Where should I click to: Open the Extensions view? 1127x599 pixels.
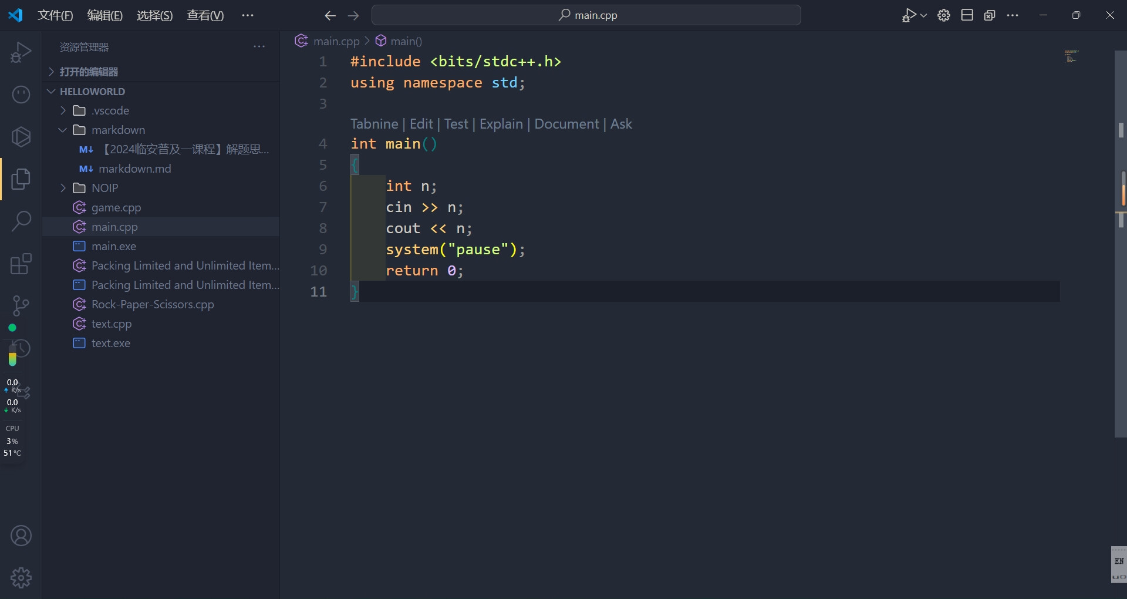21,264
